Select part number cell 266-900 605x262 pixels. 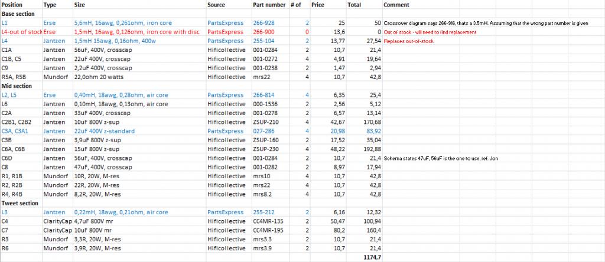269,32
